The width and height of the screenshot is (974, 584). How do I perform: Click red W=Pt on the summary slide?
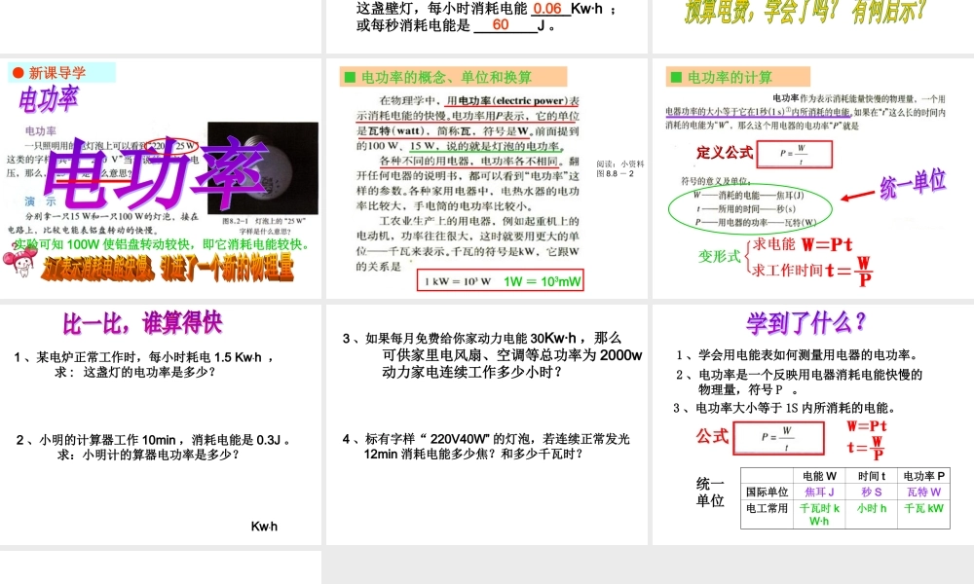click(x=867, y=426)
